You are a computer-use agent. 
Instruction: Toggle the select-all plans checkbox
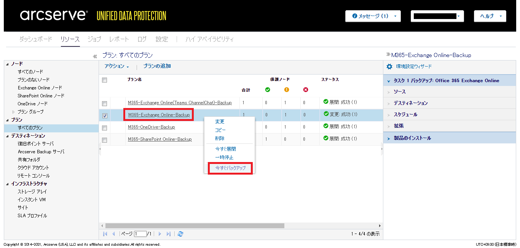105,80
